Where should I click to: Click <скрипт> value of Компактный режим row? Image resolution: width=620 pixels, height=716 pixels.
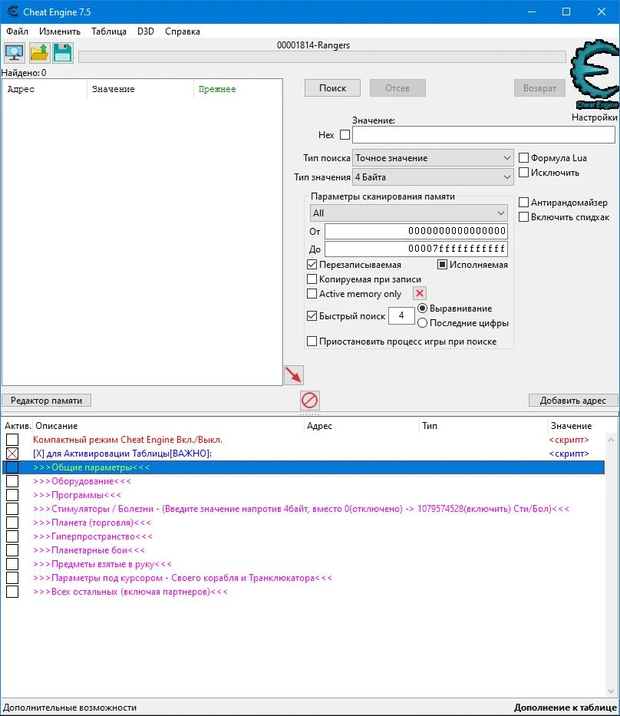tap(569, 440)
